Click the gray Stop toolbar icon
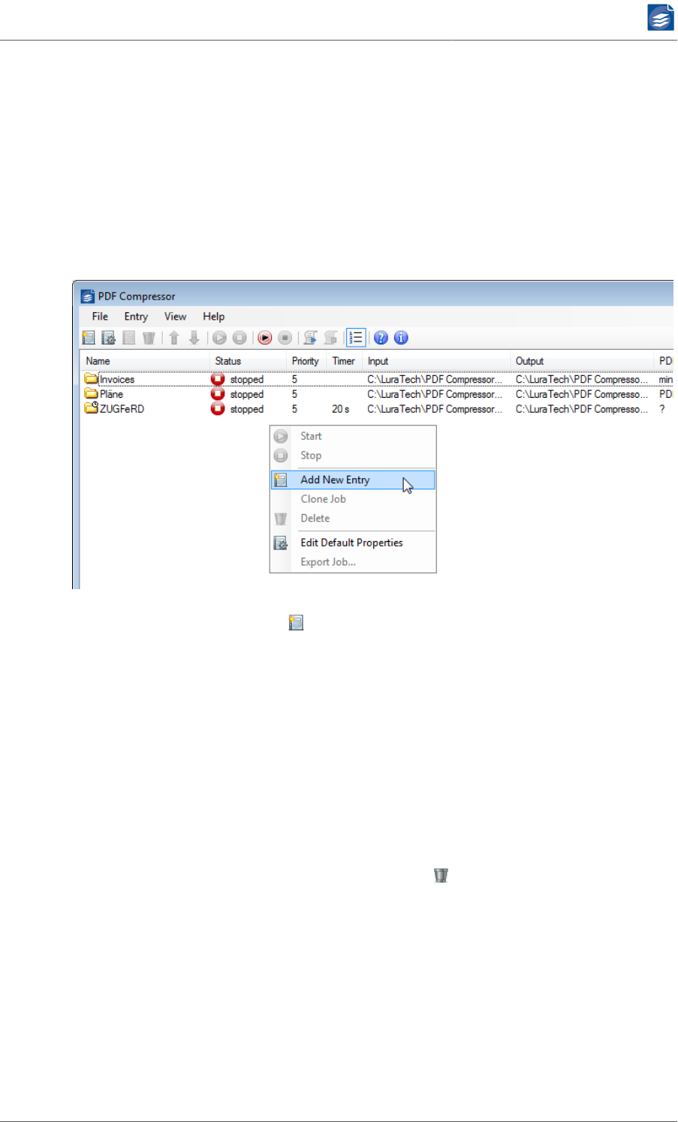 (240, 338)
